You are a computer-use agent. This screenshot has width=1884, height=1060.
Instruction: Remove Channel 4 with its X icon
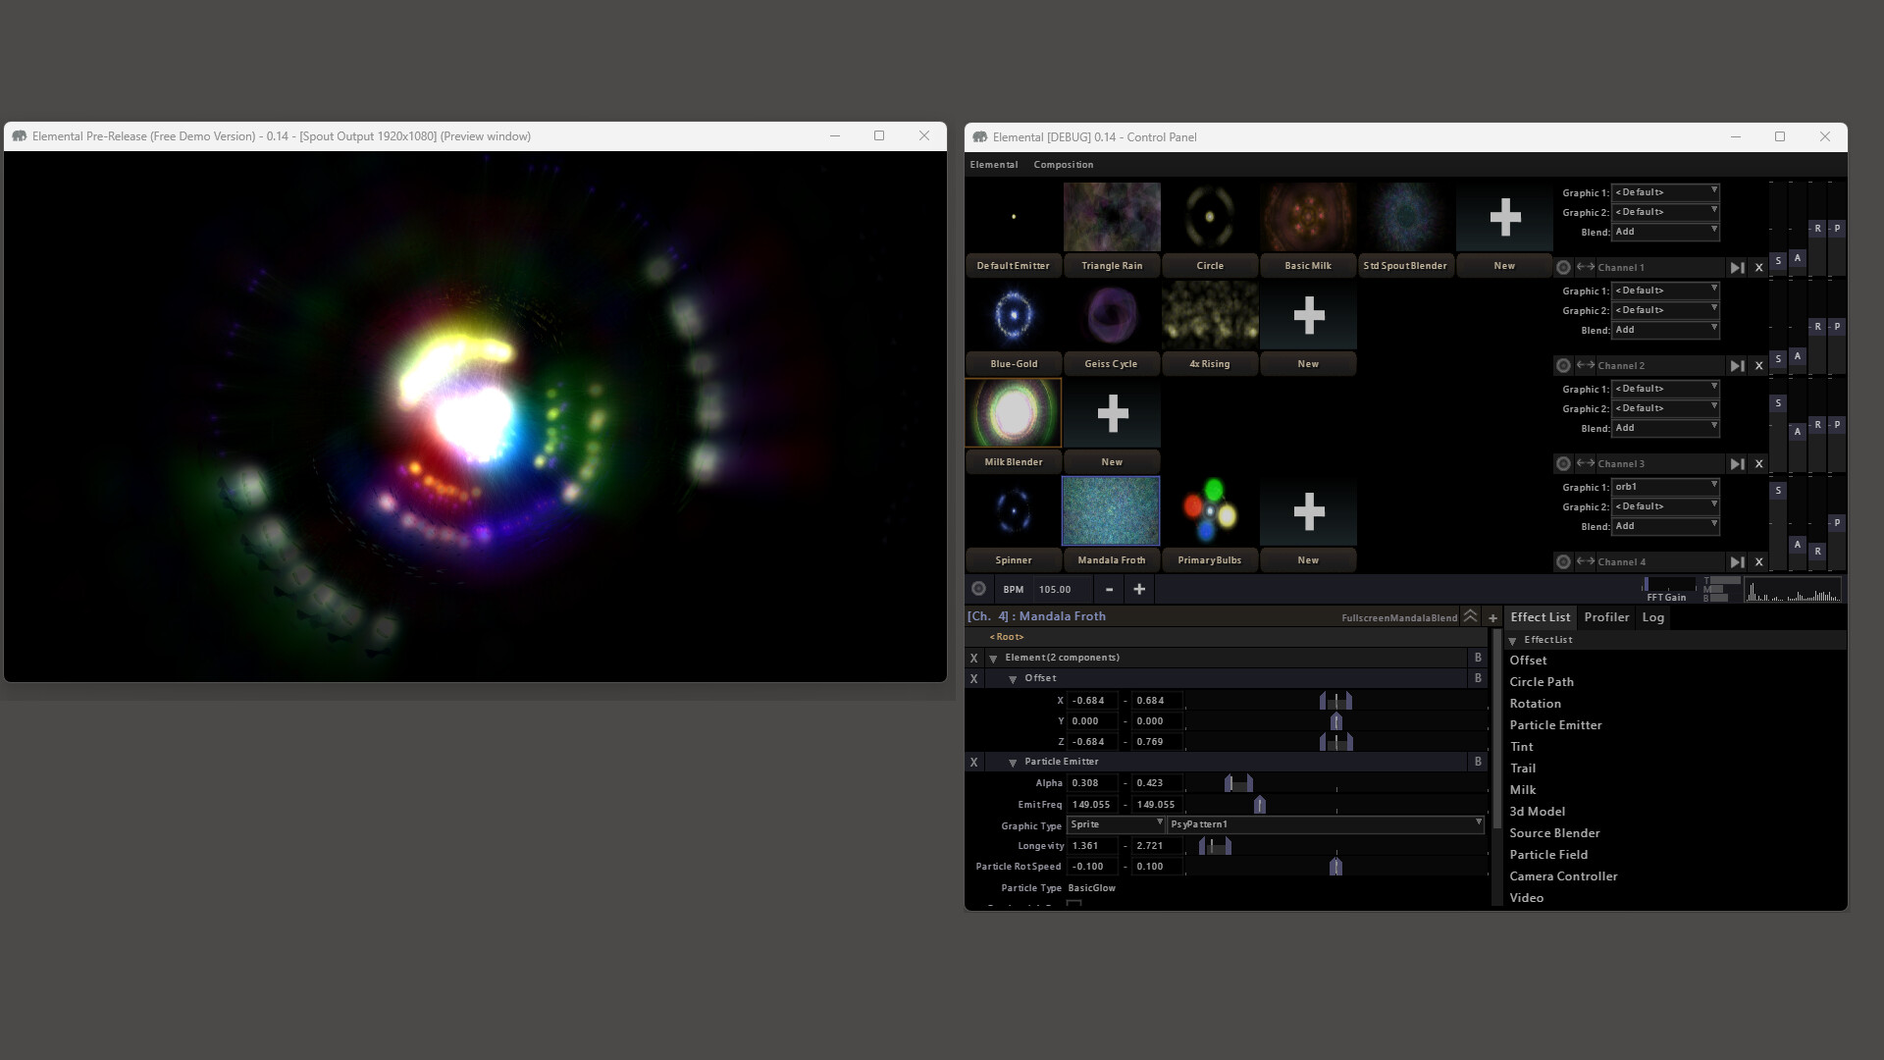(x=1758, y=561)
